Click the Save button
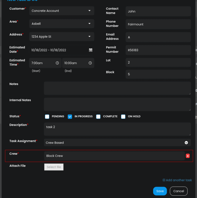Image resolution: width=197 pixels, height=198 pixels. pos(160,191)
